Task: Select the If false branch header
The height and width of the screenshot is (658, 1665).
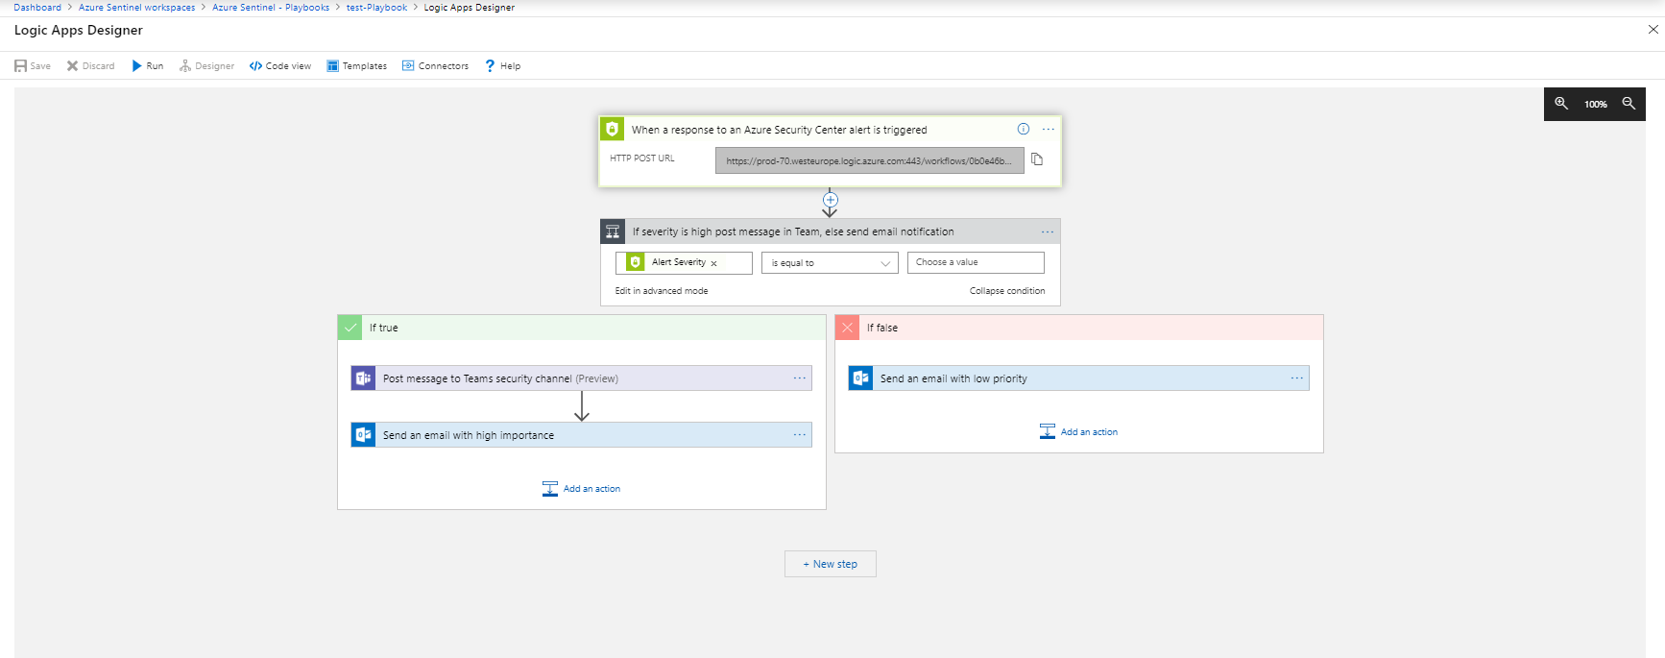Action: (x=1079, y=328)
